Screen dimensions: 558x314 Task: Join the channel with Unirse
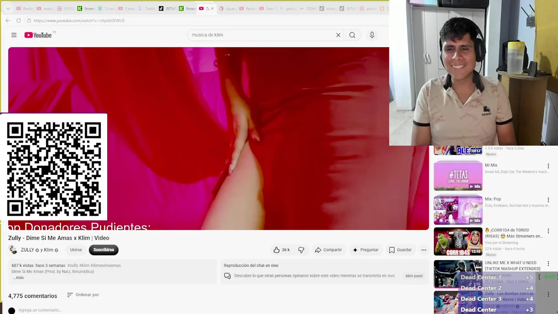[76, 250]
